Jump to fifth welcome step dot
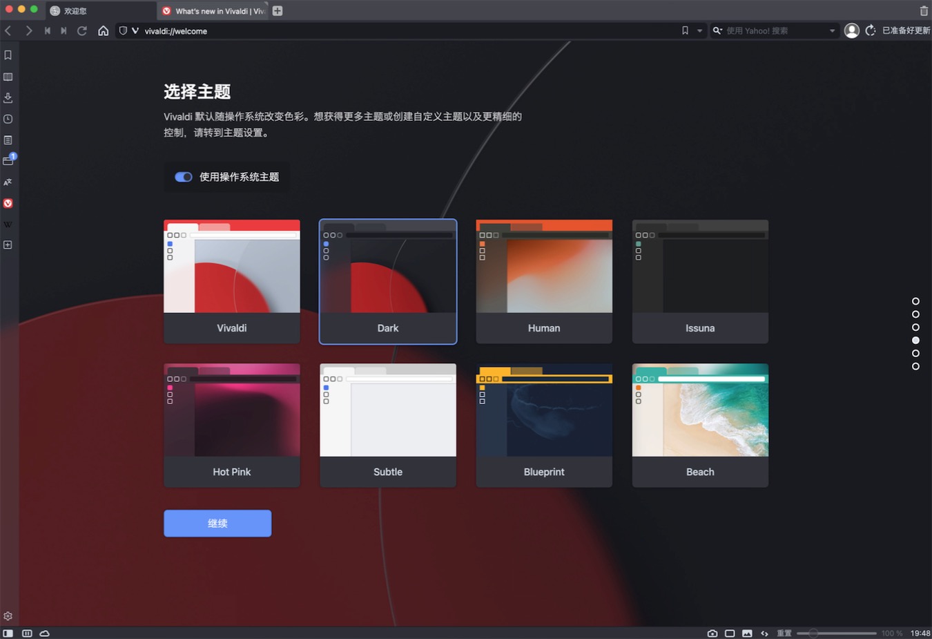This screenshot has height=639, width=932. point(915,353)
